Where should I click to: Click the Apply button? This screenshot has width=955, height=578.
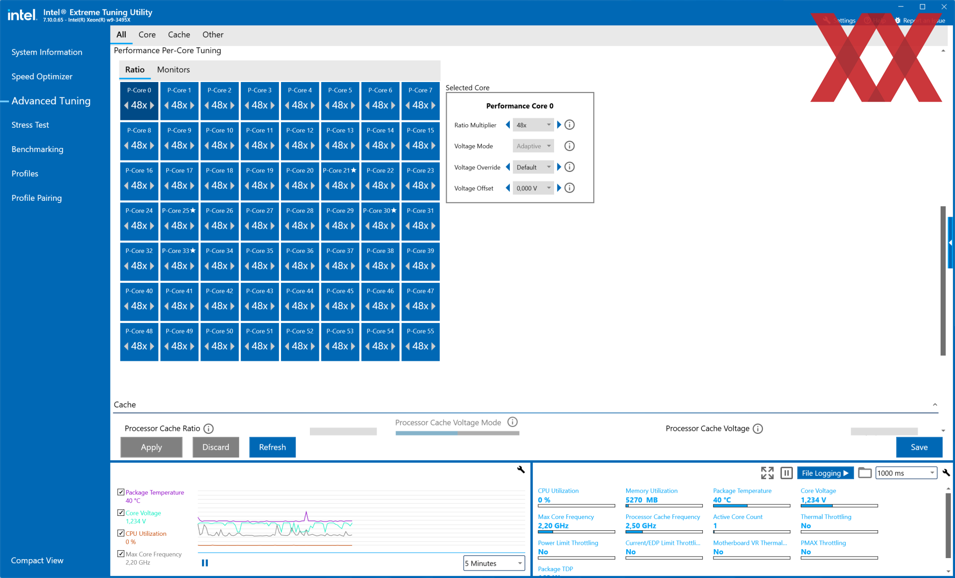click(x=151, y=447)
